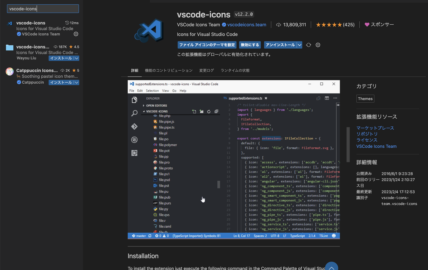This screenshot has height=270, width=428.
Task: Open the manage gear beside the uninstall button
Action: 318,45
